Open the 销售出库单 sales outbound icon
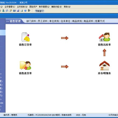 [104, 37]
